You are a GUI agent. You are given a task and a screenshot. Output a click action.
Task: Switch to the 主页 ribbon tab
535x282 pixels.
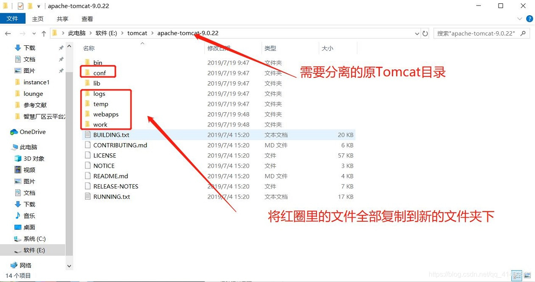[38, 19]
